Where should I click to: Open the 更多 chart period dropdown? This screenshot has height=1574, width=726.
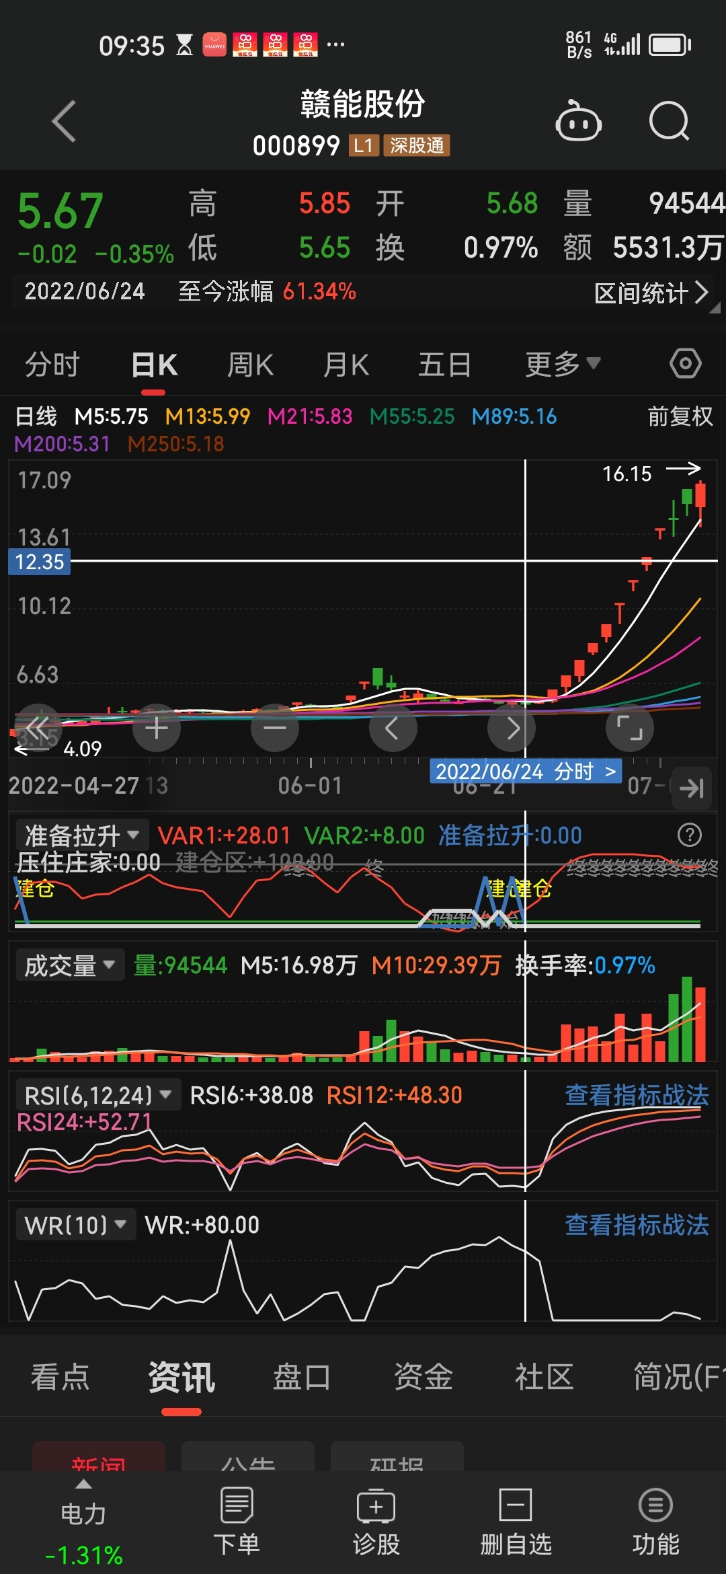pyautogui.click(x=563, y=364)
